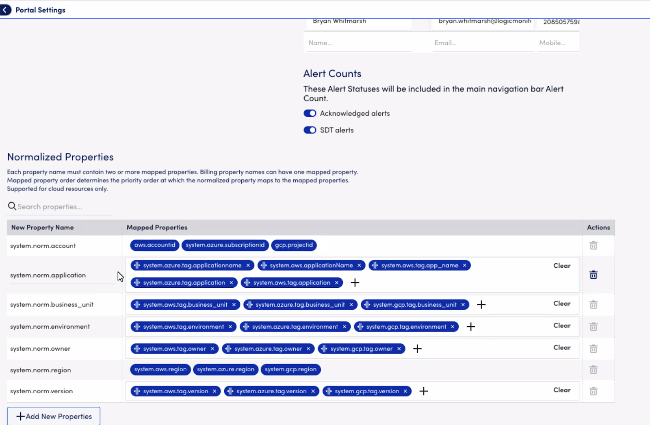Click the back arrow beside Portal Settings
Screen dimensions: 650x425
pyautogui.click(x=6, y=10)
